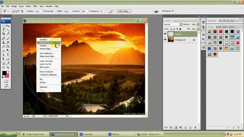Select the Burn tool
This screenshot has height=137, width=244.
point(8,50)
